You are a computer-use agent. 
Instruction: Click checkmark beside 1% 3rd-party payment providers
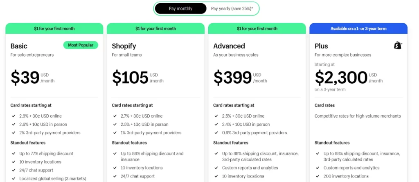point(115,133)
